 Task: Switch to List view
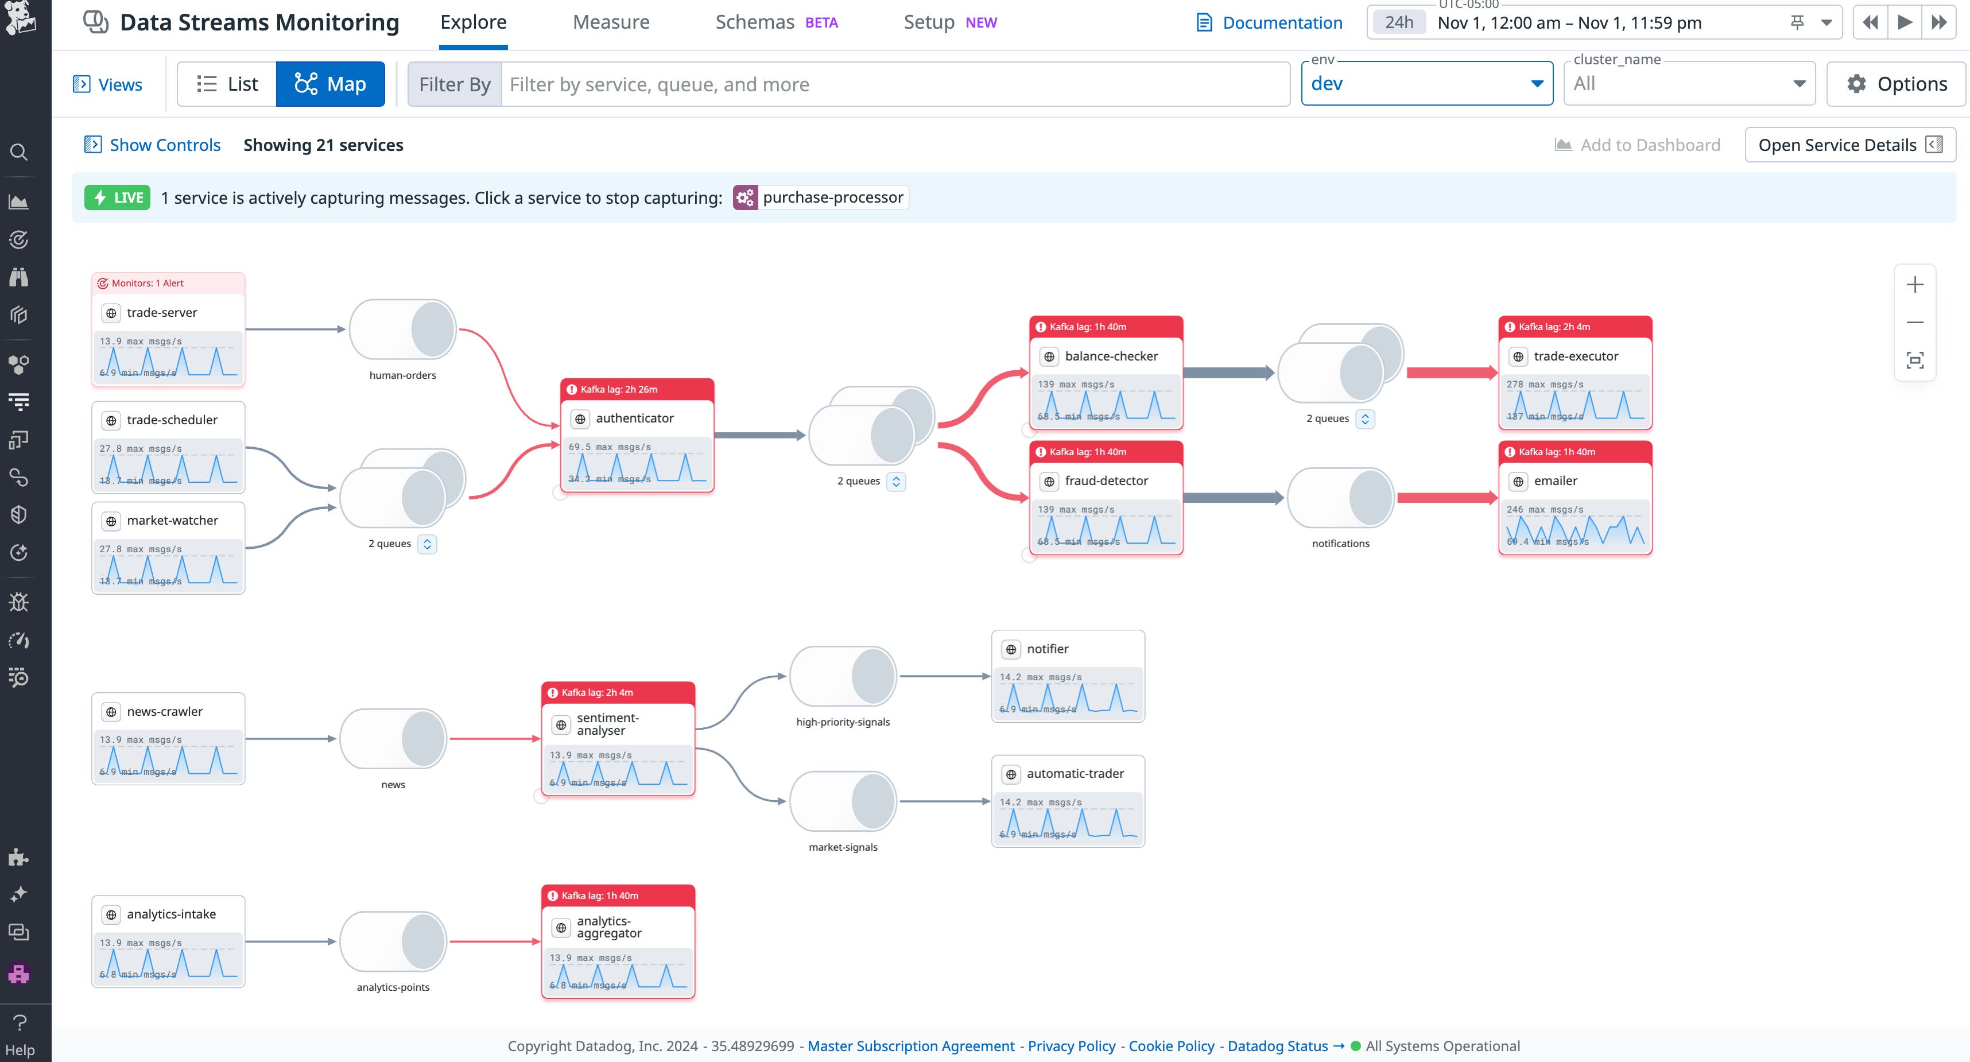coord(226,83)
